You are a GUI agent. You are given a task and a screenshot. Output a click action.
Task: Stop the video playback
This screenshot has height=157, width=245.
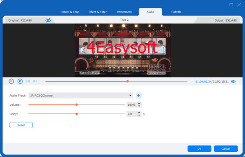point(20,81)
